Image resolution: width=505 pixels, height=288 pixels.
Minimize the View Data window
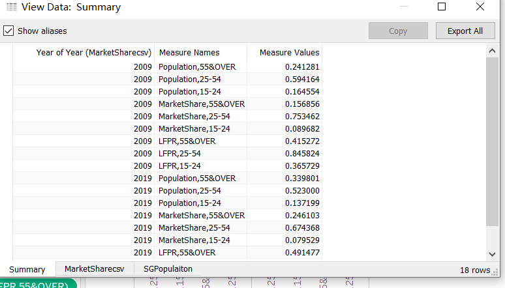coord(403,7)
